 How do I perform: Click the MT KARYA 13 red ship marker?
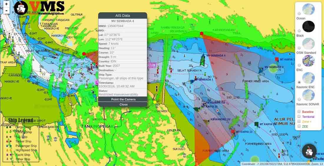click(x=233, y=132)
